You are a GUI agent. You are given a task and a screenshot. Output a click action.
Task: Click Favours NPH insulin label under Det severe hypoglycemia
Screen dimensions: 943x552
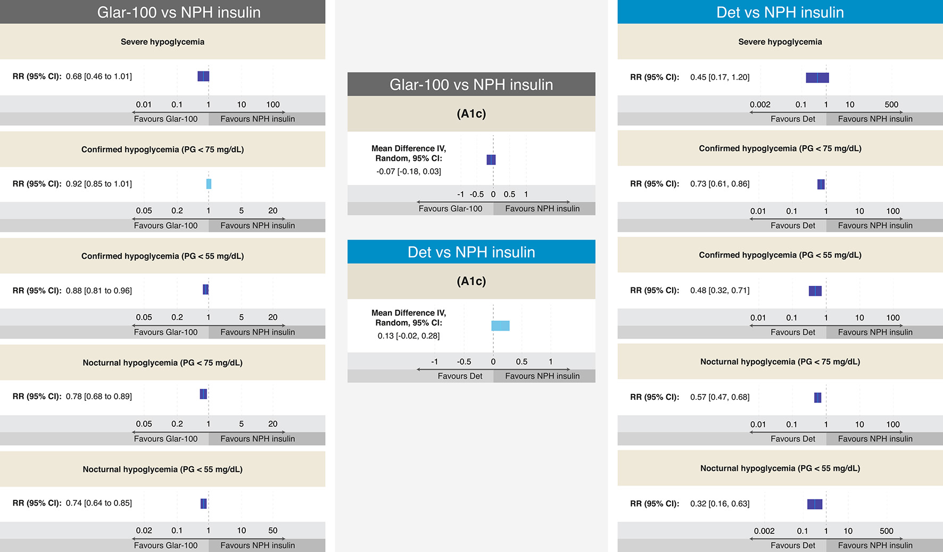coord(875,119)
